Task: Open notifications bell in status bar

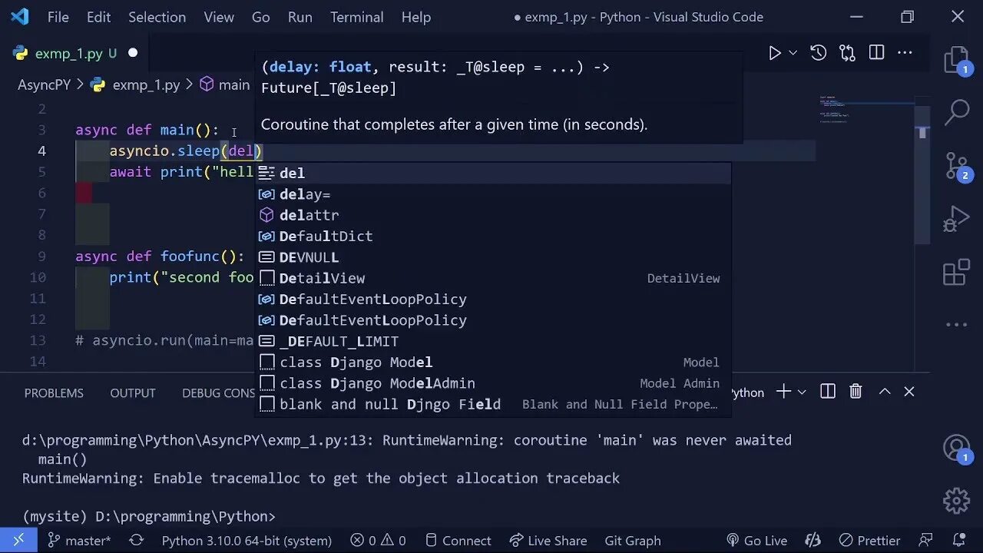Action: click(x=958, y=541)
